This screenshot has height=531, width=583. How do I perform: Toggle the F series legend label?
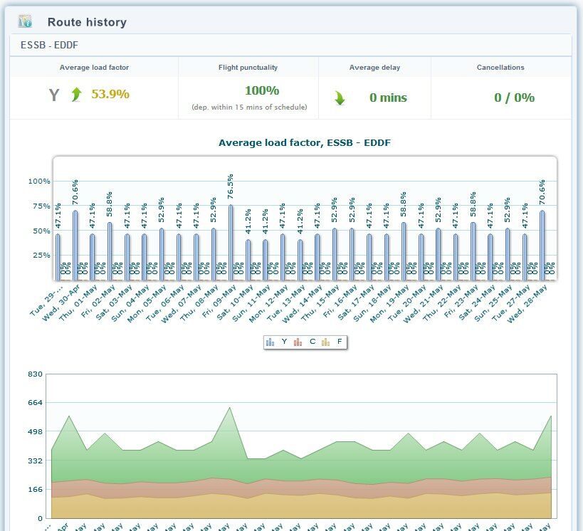coord(340,342)
